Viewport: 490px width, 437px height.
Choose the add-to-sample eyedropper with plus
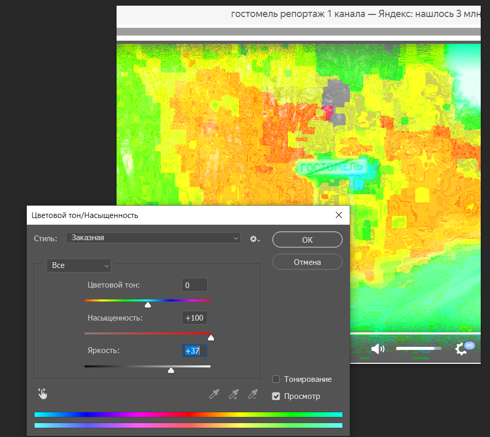[x=234, y=395]
